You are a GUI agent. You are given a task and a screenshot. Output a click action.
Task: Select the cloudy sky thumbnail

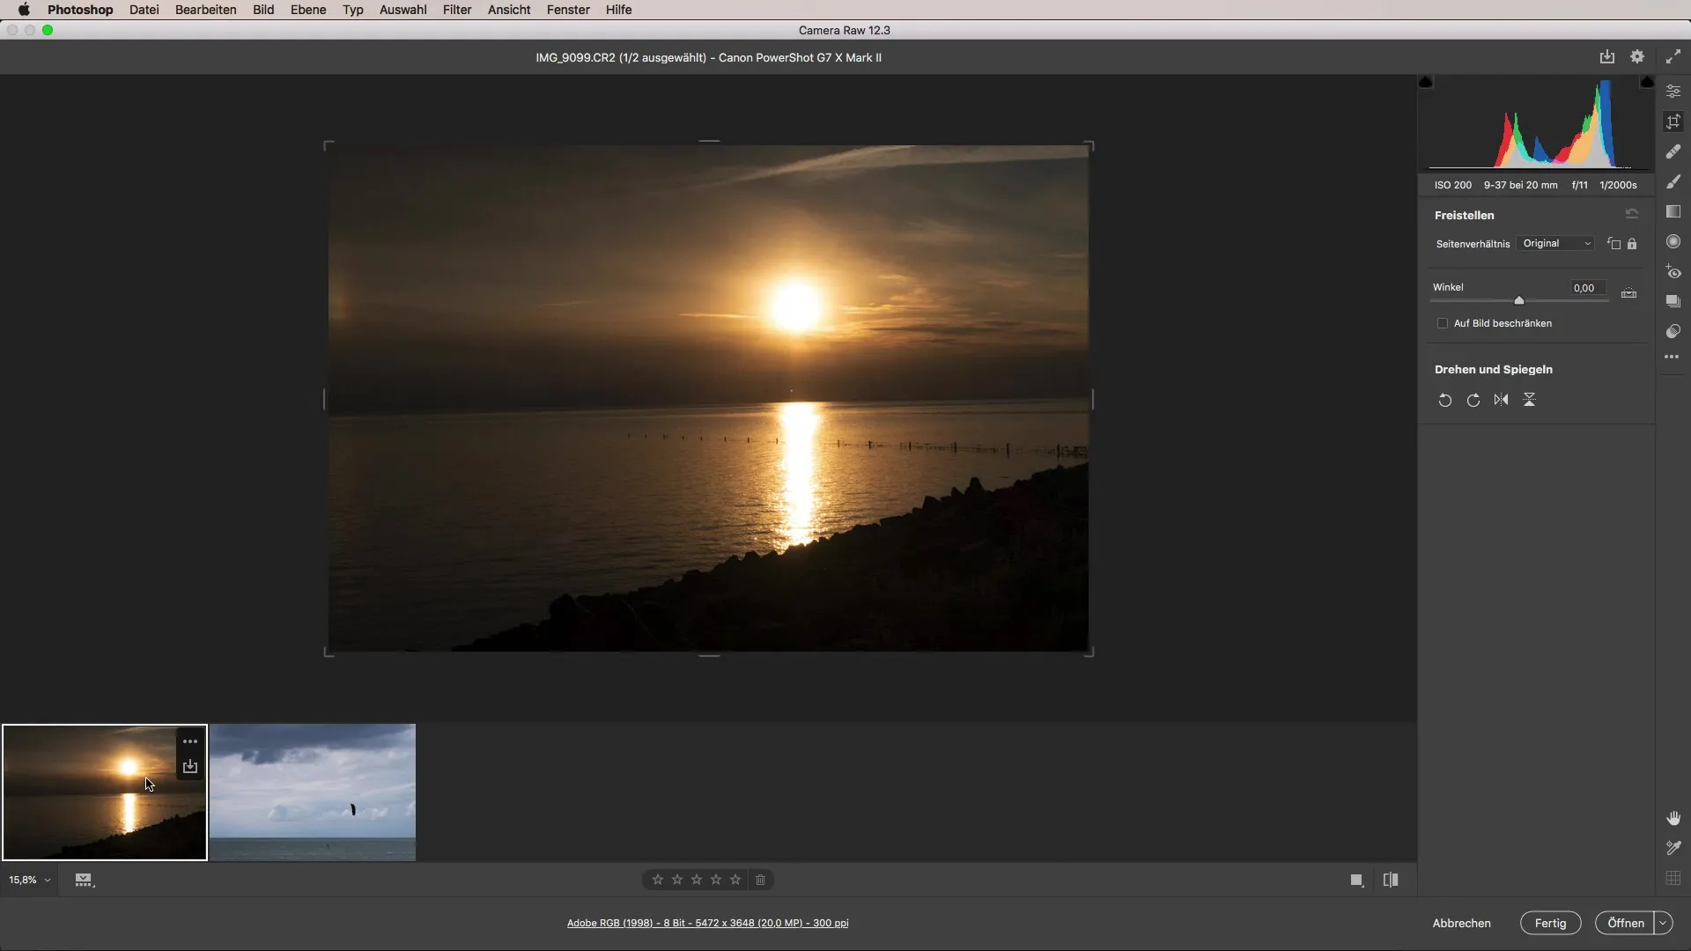[313, 792]
